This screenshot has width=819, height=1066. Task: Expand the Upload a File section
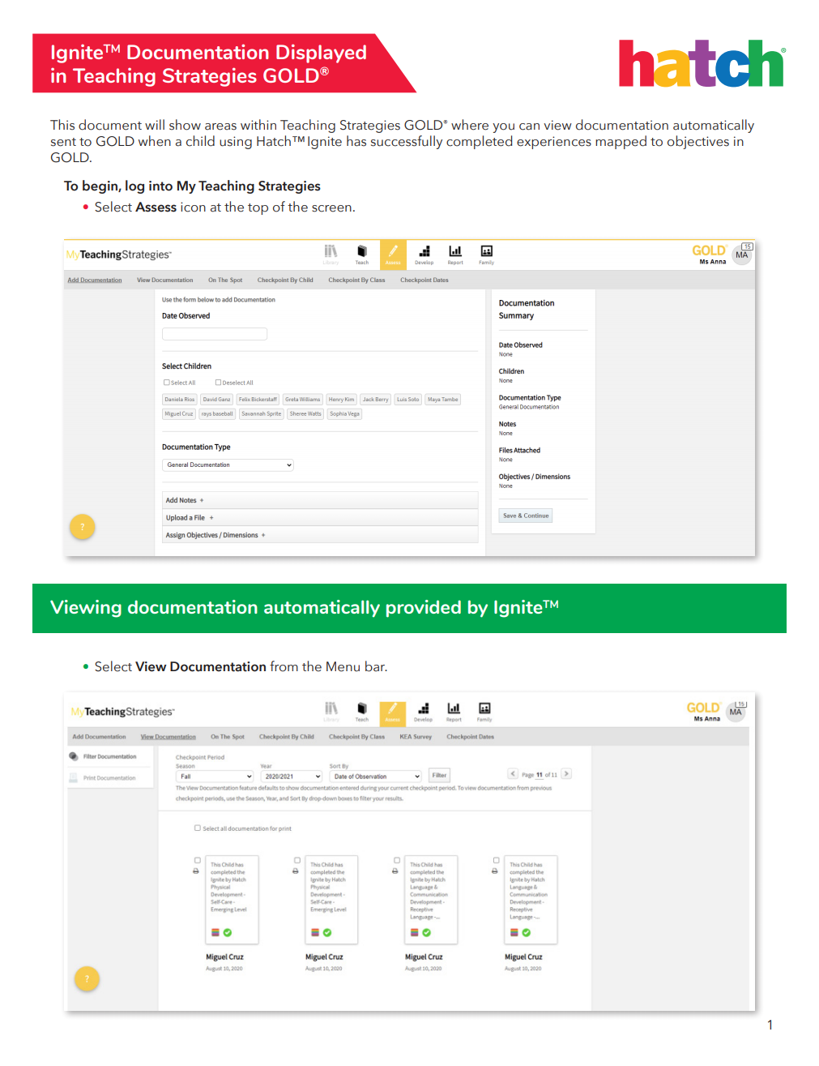320,518
